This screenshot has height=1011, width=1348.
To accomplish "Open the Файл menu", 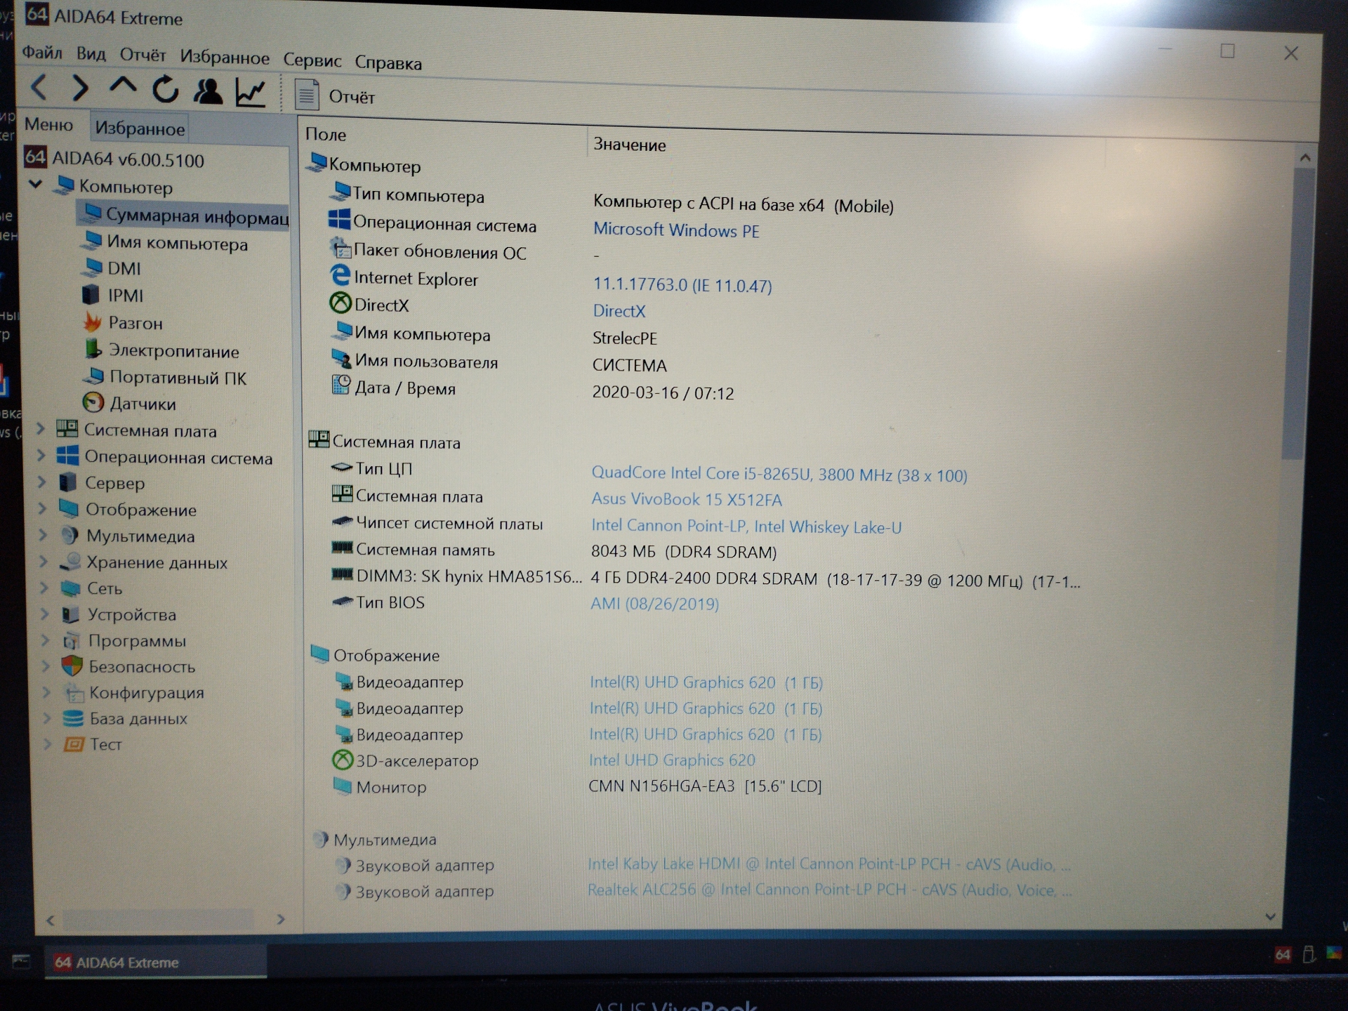I will [x=42, y=53].
